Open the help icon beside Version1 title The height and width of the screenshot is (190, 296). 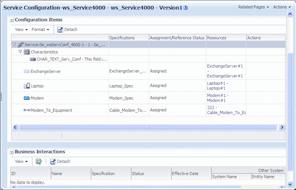pos(186,8)
